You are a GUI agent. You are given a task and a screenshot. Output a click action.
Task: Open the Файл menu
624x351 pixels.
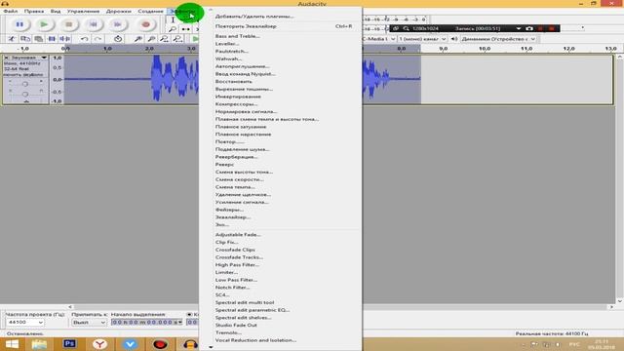click(x=11, y=11)
